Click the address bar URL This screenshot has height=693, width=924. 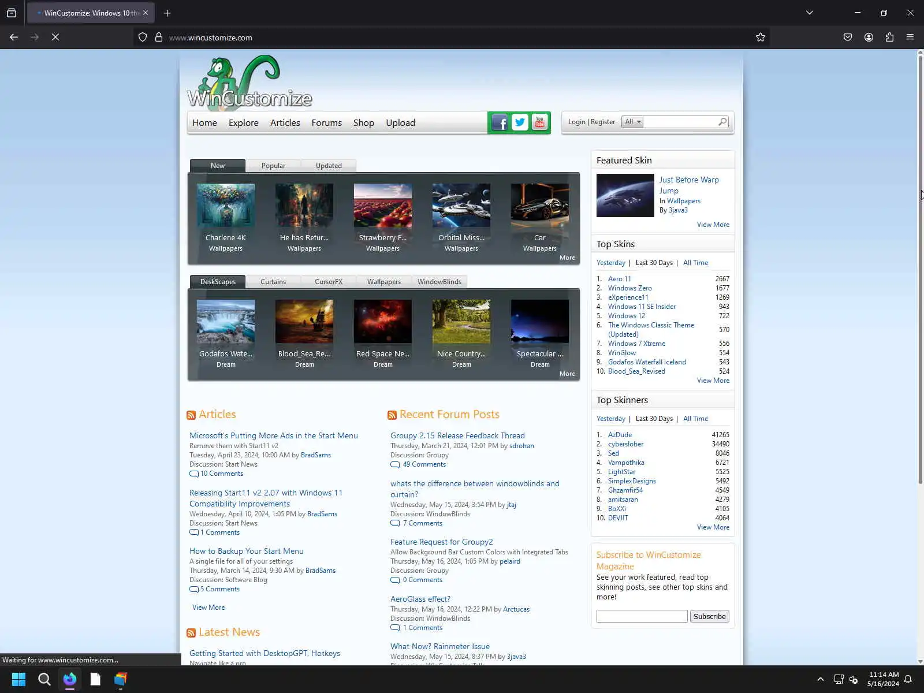pyautogui.click(x=211, y=38)
